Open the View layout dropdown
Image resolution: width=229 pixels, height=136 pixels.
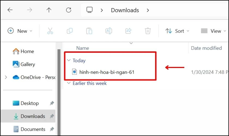click(x=213, y=31)
